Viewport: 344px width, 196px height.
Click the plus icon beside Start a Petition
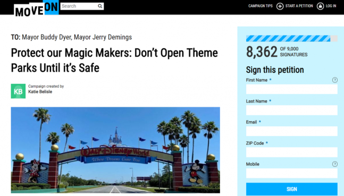pyautogui.click(x=280, y=6)
